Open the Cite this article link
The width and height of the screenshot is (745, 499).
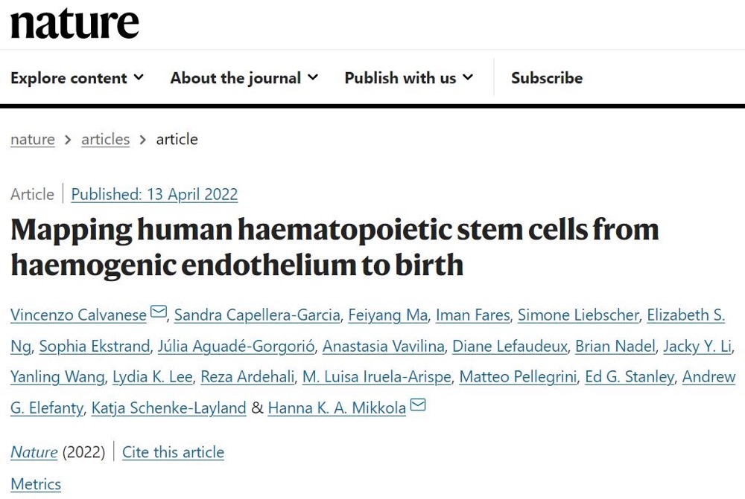(173, 452)
